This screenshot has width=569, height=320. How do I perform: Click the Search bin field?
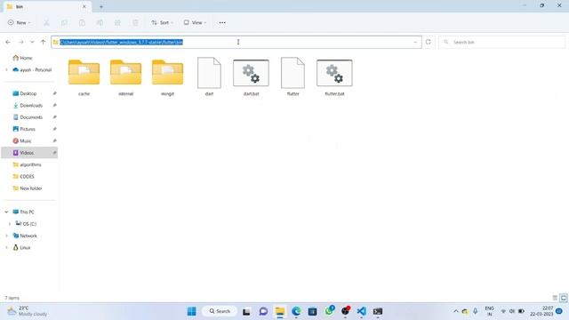(x=502, y=42)
